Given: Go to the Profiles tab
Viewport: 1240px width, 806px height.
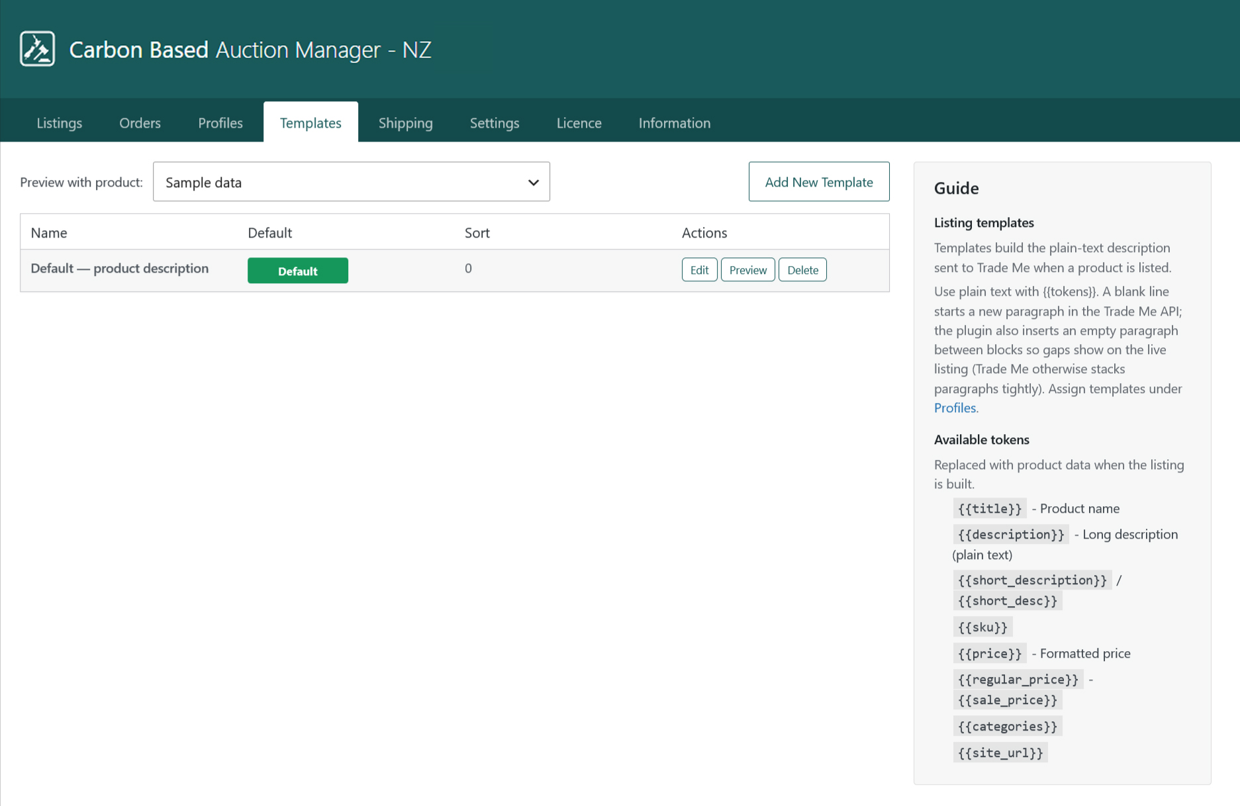Looking at the screenshot, I should pos(220,123).
